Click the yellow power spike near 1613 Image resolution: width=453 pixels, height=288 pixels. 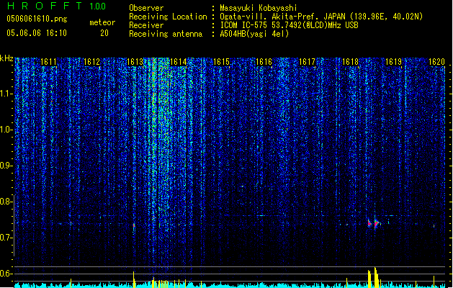(x=134, y=279)
